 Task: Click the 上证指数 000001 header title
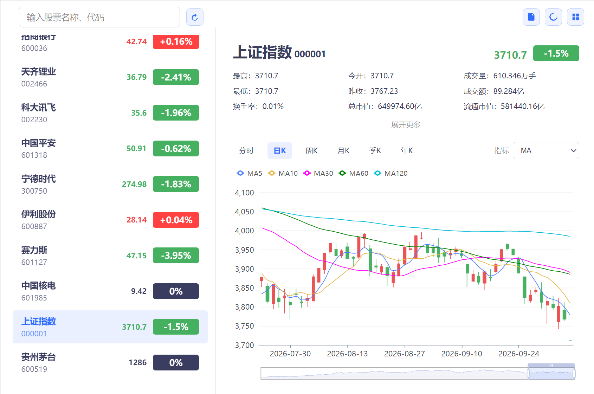(279, 52)
